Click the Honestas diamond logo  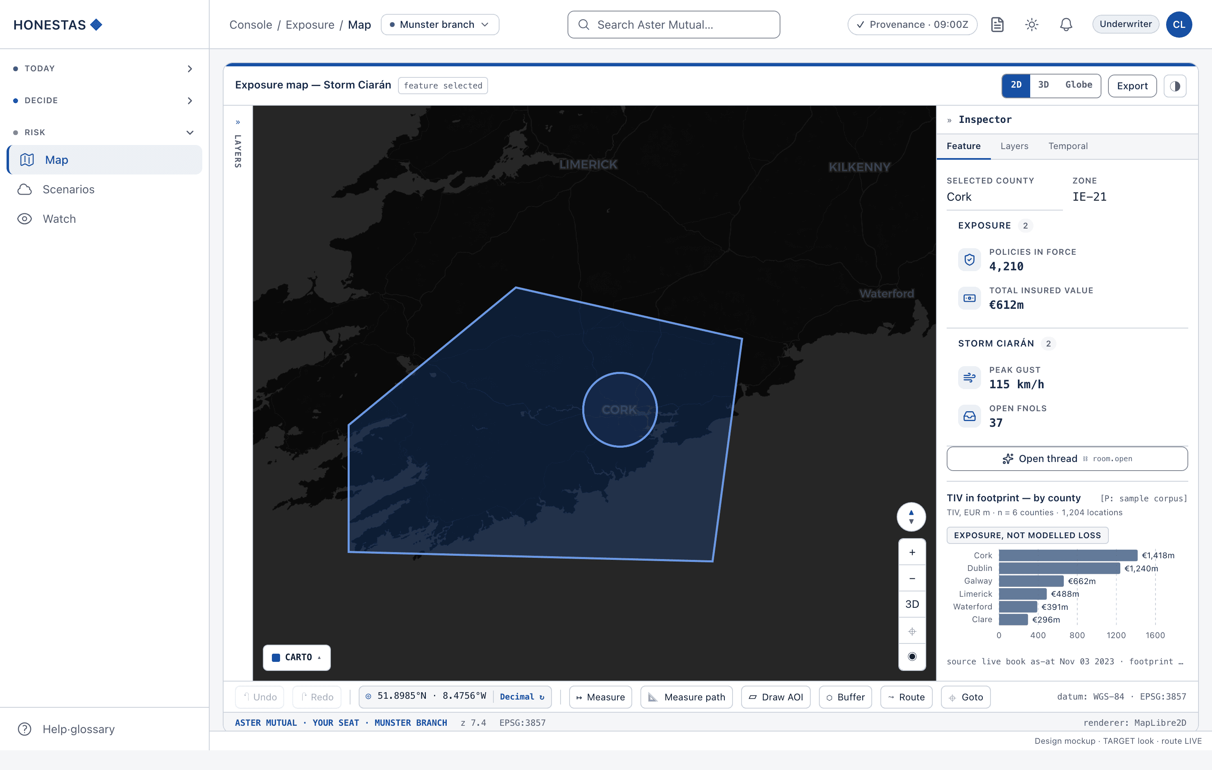[96, 25]
